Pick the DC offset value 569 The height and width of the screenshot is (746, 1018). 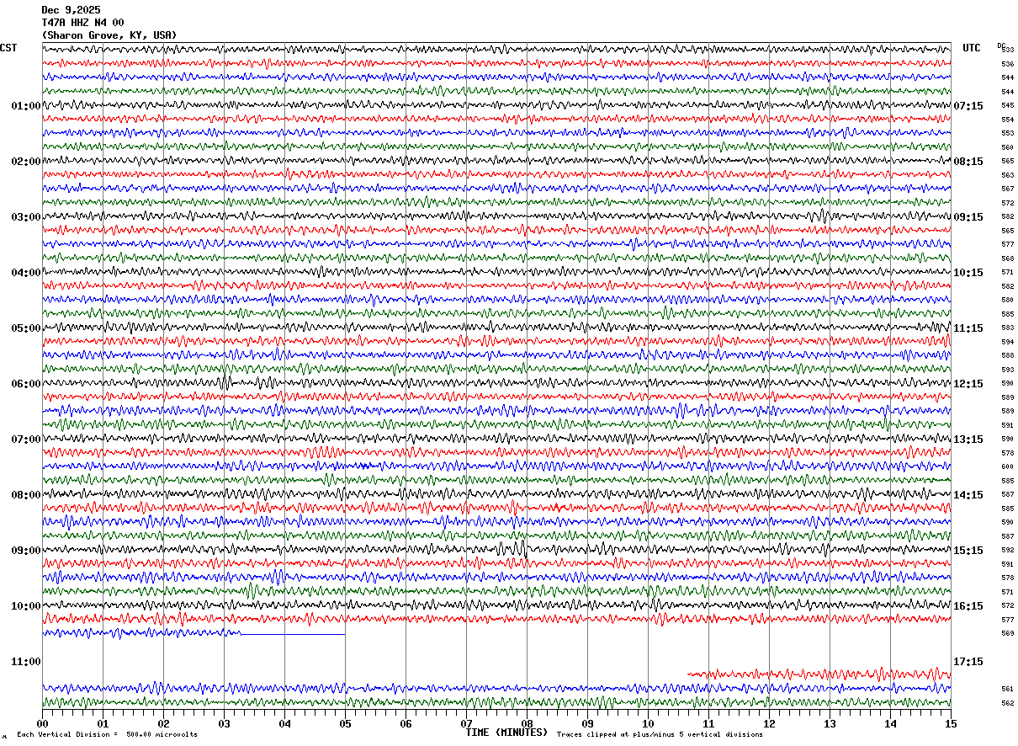point(1007,633)
